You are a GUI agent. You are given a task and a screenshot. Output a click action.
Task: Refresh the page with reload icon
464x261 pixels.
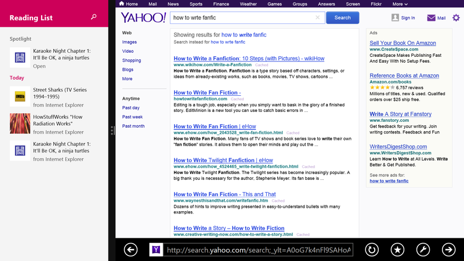click(372, 250)
